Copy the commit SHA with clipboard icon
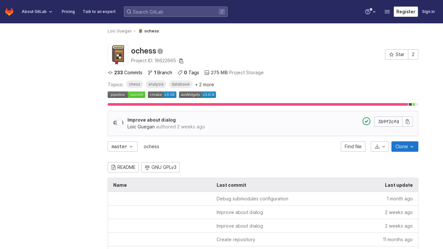The height and width of the screenshot is (249, 443). (x=408, y=122)
